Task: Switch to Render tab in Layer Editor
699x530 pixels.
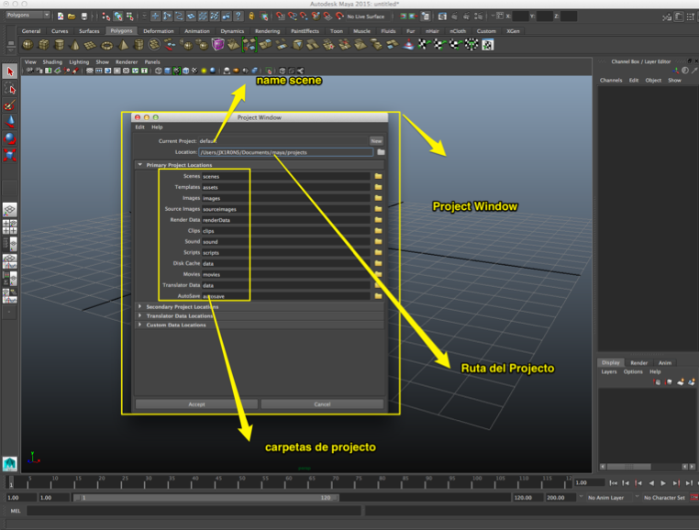Action: coord(638,362)
